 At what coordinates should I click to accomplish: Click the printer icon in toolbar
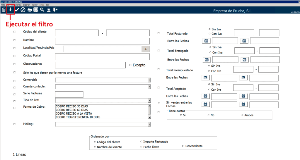(x=30, y=10)
